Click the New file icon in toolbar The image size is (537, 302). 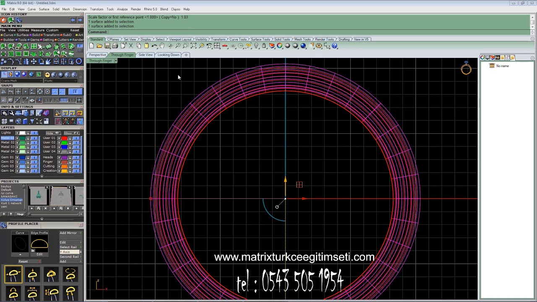(91, 46)
